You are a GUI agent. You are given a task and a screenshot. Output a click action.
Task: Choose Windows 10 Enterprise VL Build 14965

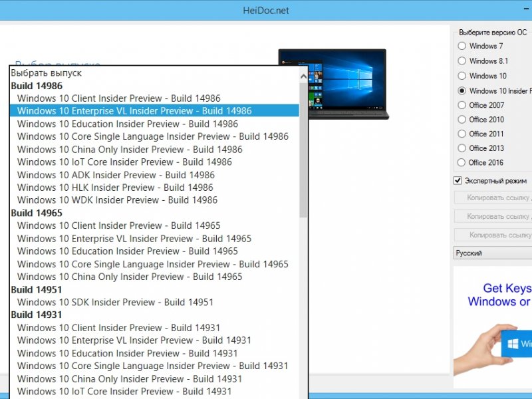click(154, 239)
